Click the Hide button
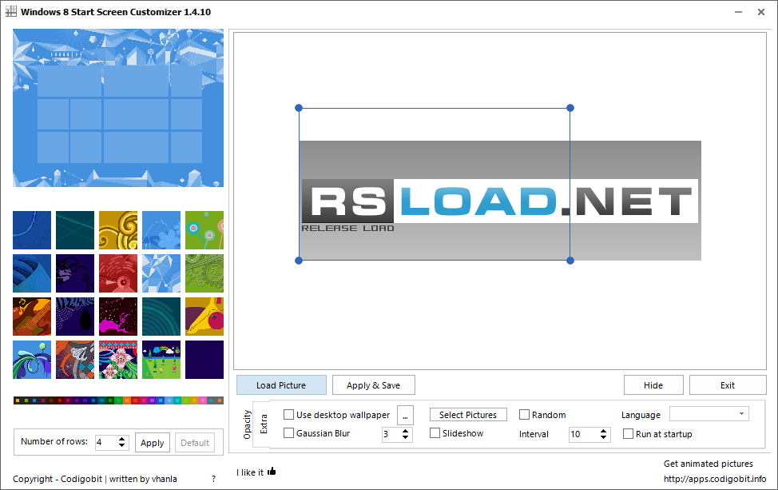778x490 pixels. coord(653,385)
